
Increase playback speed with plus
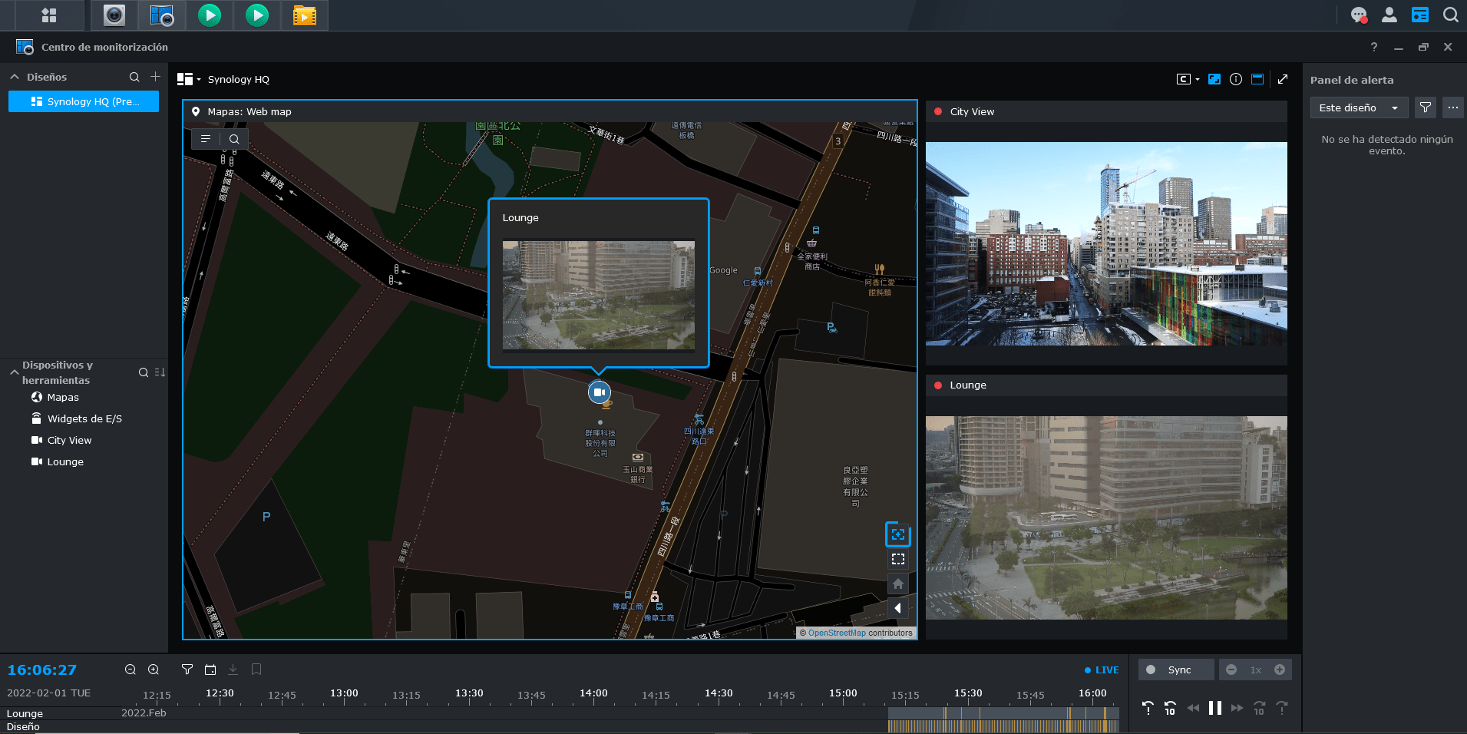click(x=1280, y=670)
